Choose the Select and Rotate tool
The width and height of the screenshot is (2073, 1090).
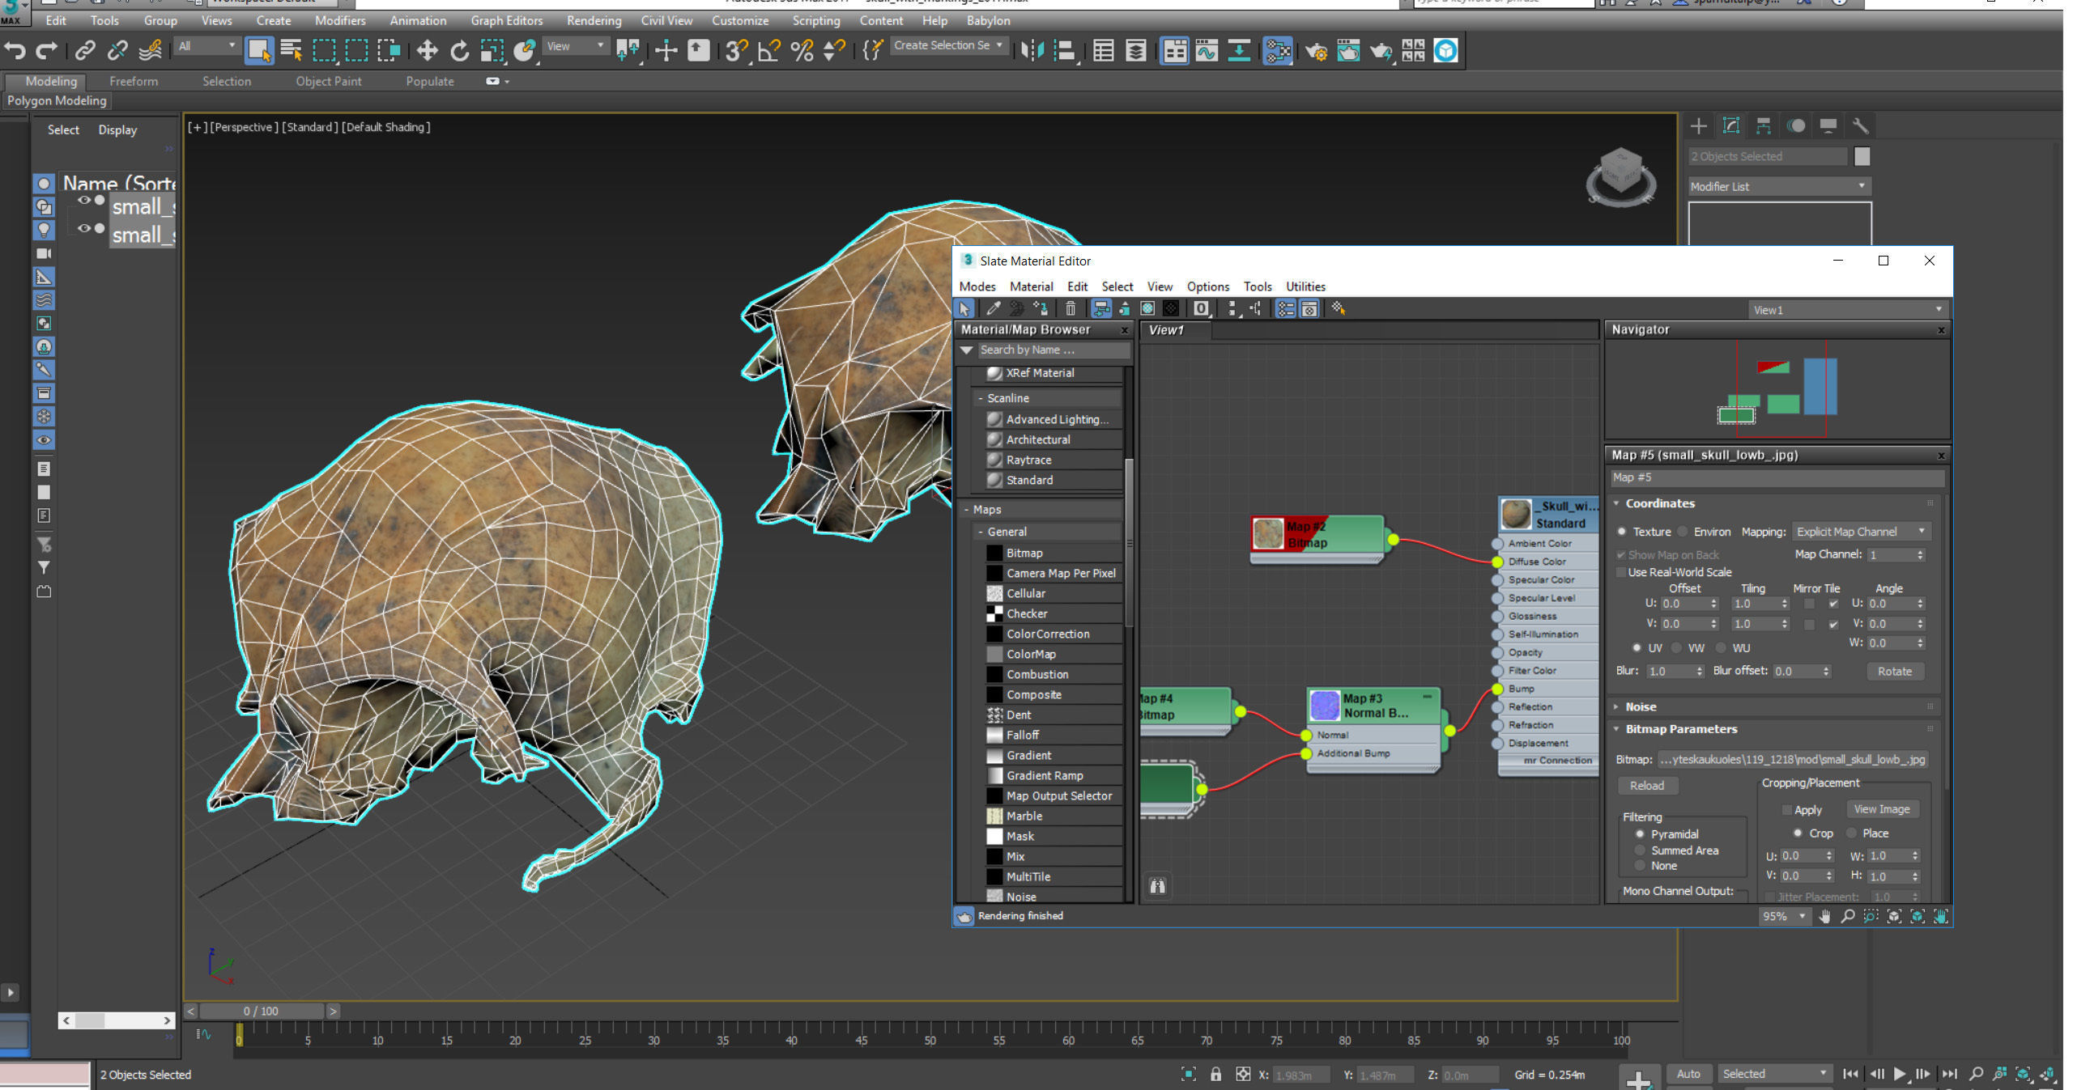[459, 51]
